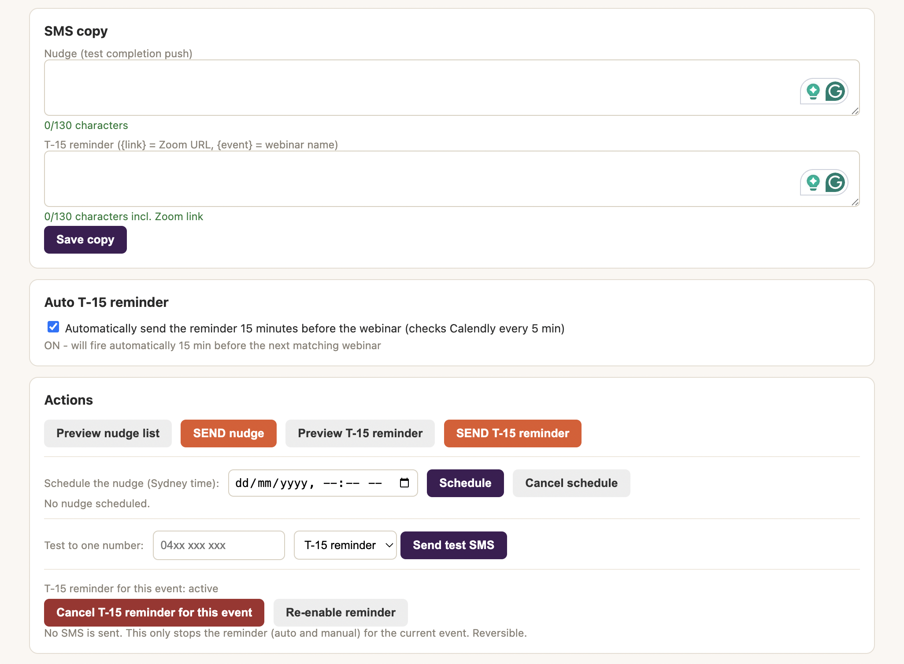
Task: Click the lightbulb suggestion icon in the Nudge textarea
Action: (x=813, y=92)
